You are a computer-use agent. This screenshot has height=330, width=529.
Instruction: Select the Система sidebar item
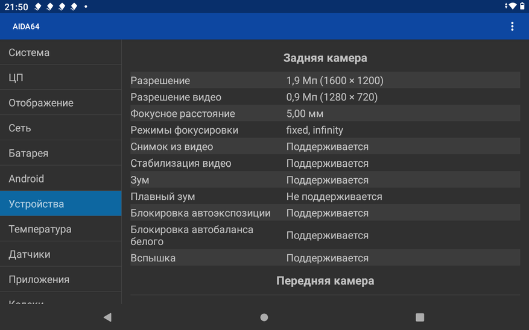tap(61, 52)
